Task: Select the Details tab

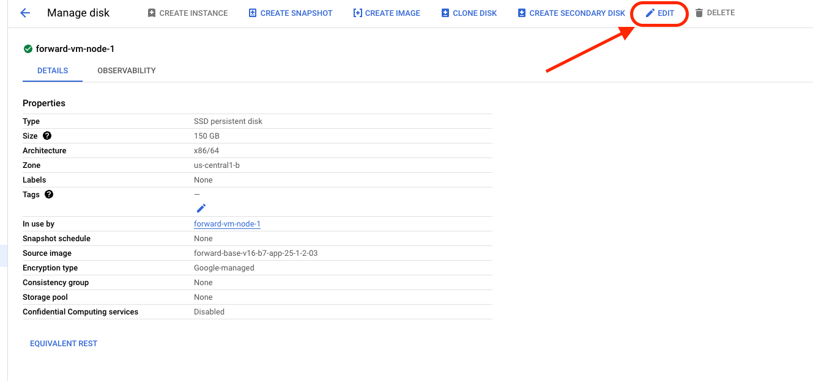Action: tap(53, 71)
